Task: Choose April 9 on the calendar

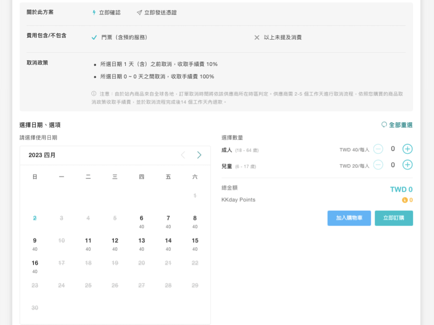Action: tap(35, 244)
